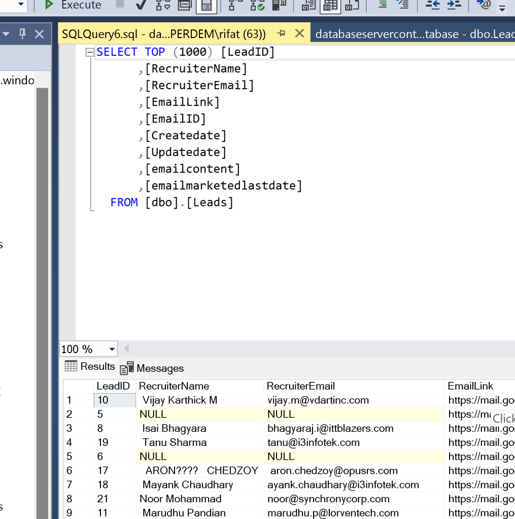The width and height of the screenshot is (515, 519).
Task: Click the Query Options icon
Action: click(x=185, y=5)
